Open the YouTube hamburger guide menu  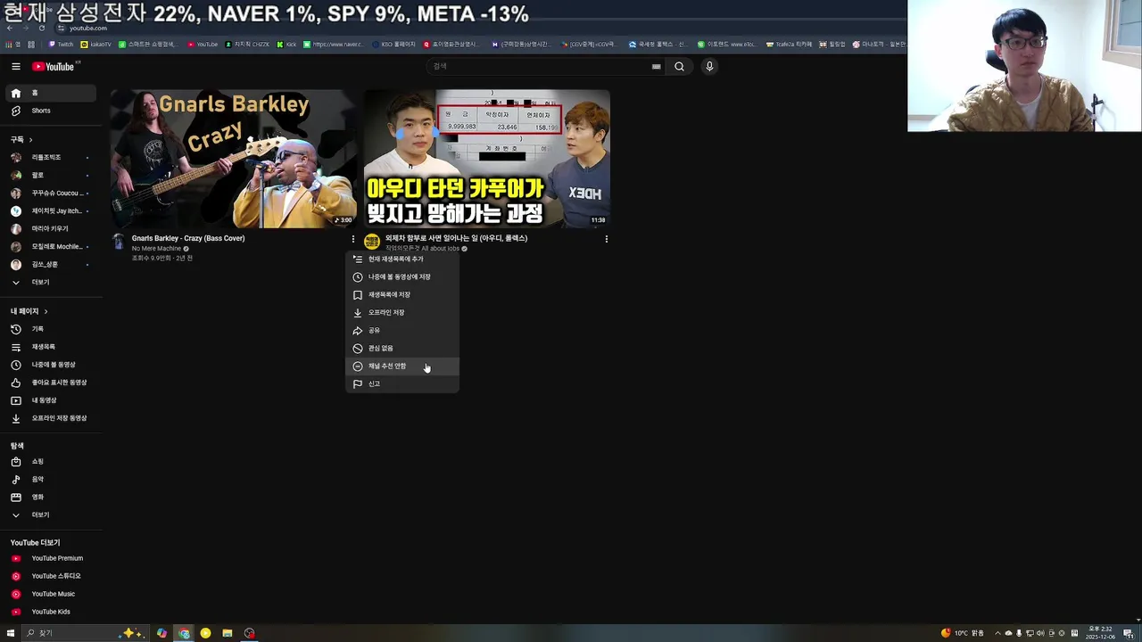point(15,66)
